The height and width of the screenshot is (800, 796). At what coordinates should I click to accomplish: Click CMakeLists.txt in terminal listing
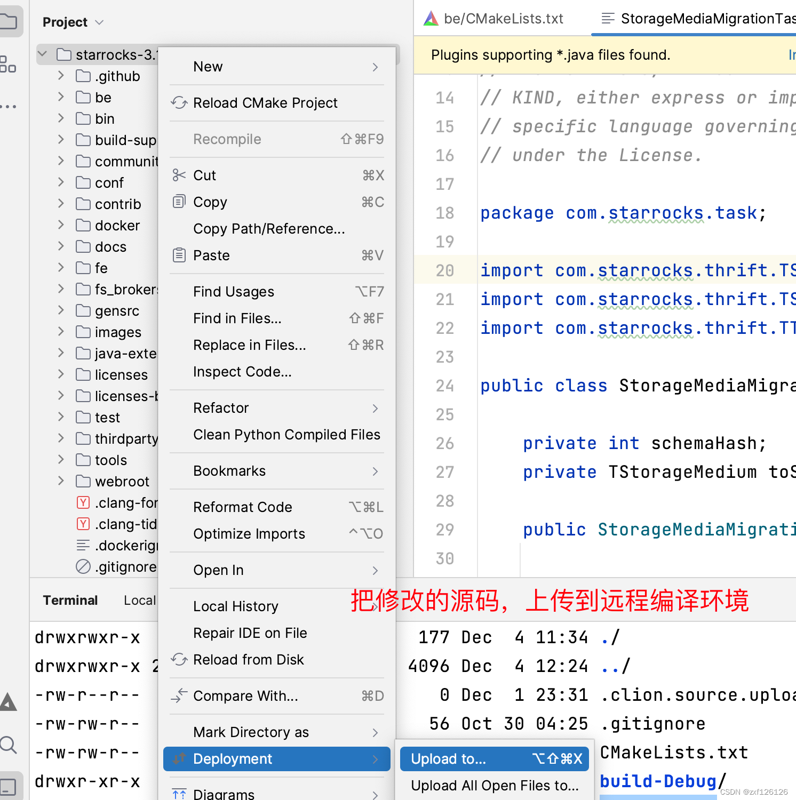674,753
